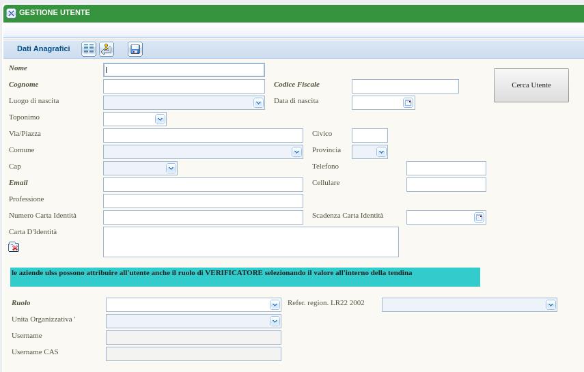
Task: Open the Dati Anagrafici tab
Action: (x=44, y=49)
